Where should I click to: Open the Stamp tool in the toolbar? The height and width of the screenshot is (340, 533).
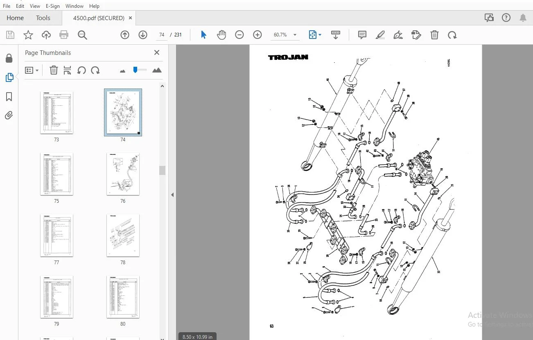[x=416, y=35]
